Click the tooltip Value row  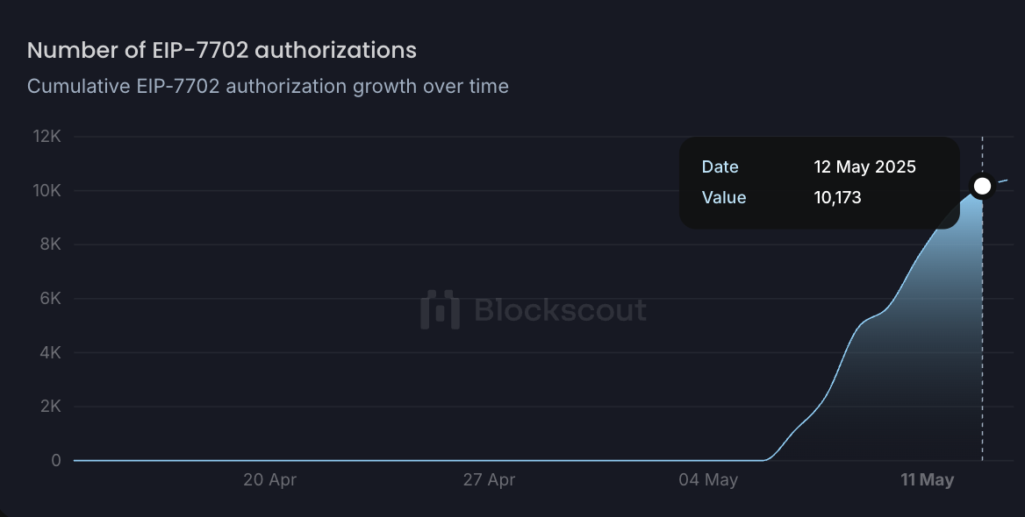coord(790,197)
